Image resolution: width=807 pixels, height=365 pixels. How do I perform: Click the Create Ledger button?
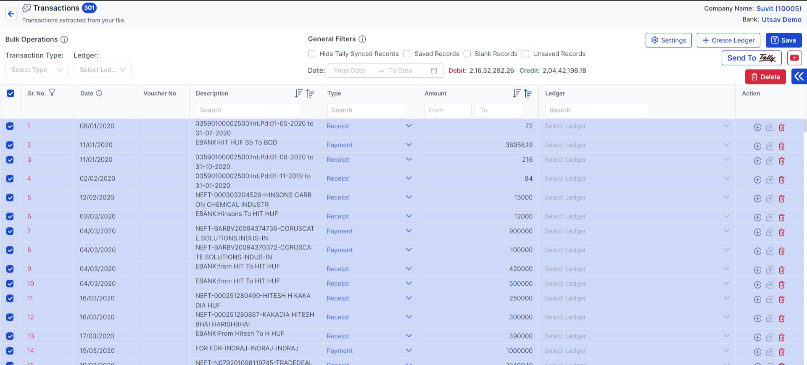click(x=728, y=40)
